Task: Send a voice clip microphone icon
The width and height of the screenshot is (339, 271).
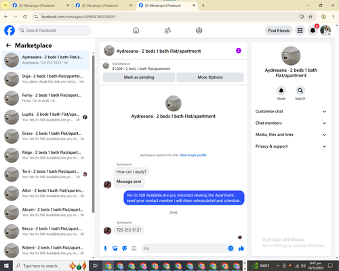Action: click(x=105, y=249)
